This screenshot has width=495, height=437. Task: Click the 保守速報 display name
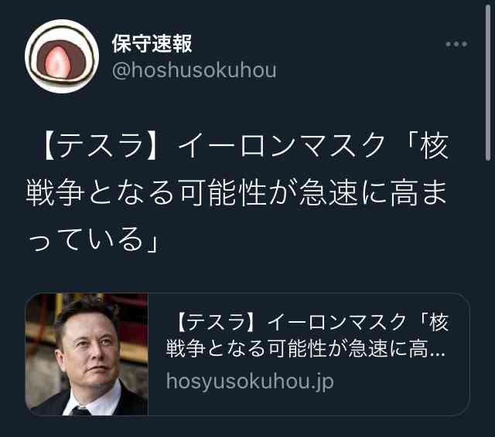[152, 43]
